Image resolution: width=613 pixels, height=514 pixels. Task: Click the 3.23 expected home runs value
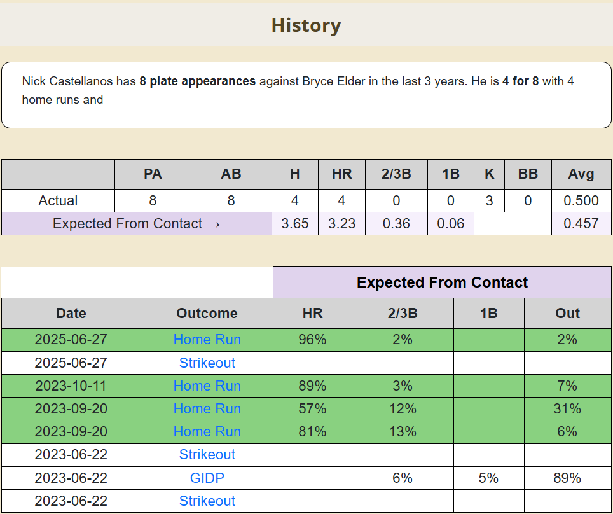tap(341, 223)
